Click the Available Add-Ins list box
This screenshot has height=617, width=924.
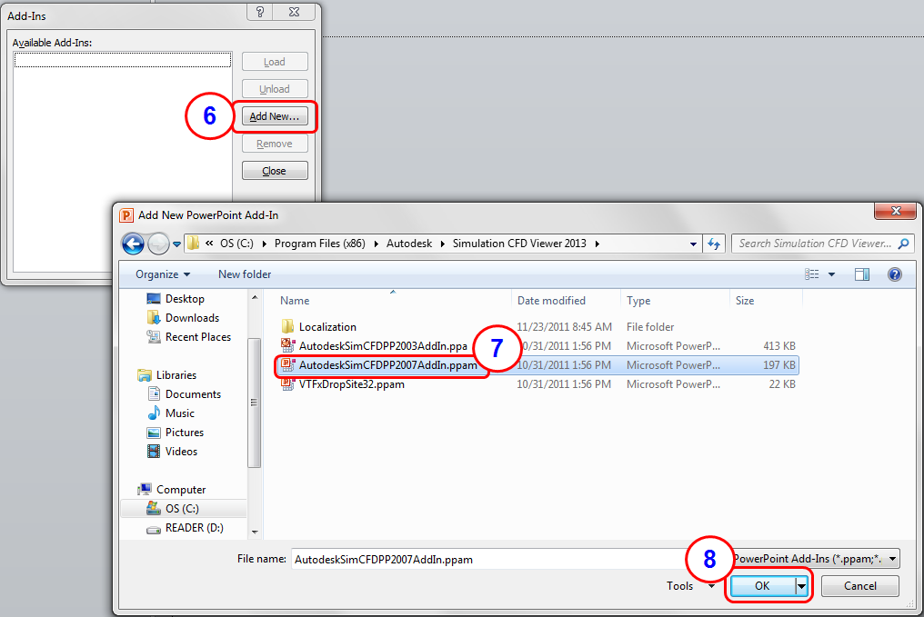(123, 162)
